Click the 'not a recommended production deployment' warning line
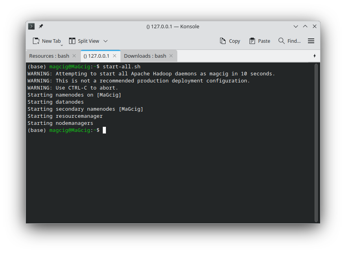Viewport: 346px width, 254px height. tap(138, 81)
